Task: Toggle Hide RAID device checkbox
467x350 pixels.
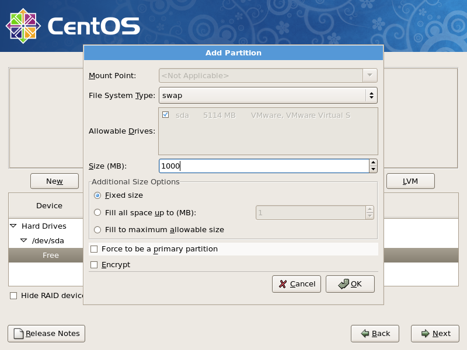Action: (x=13, y=296)
